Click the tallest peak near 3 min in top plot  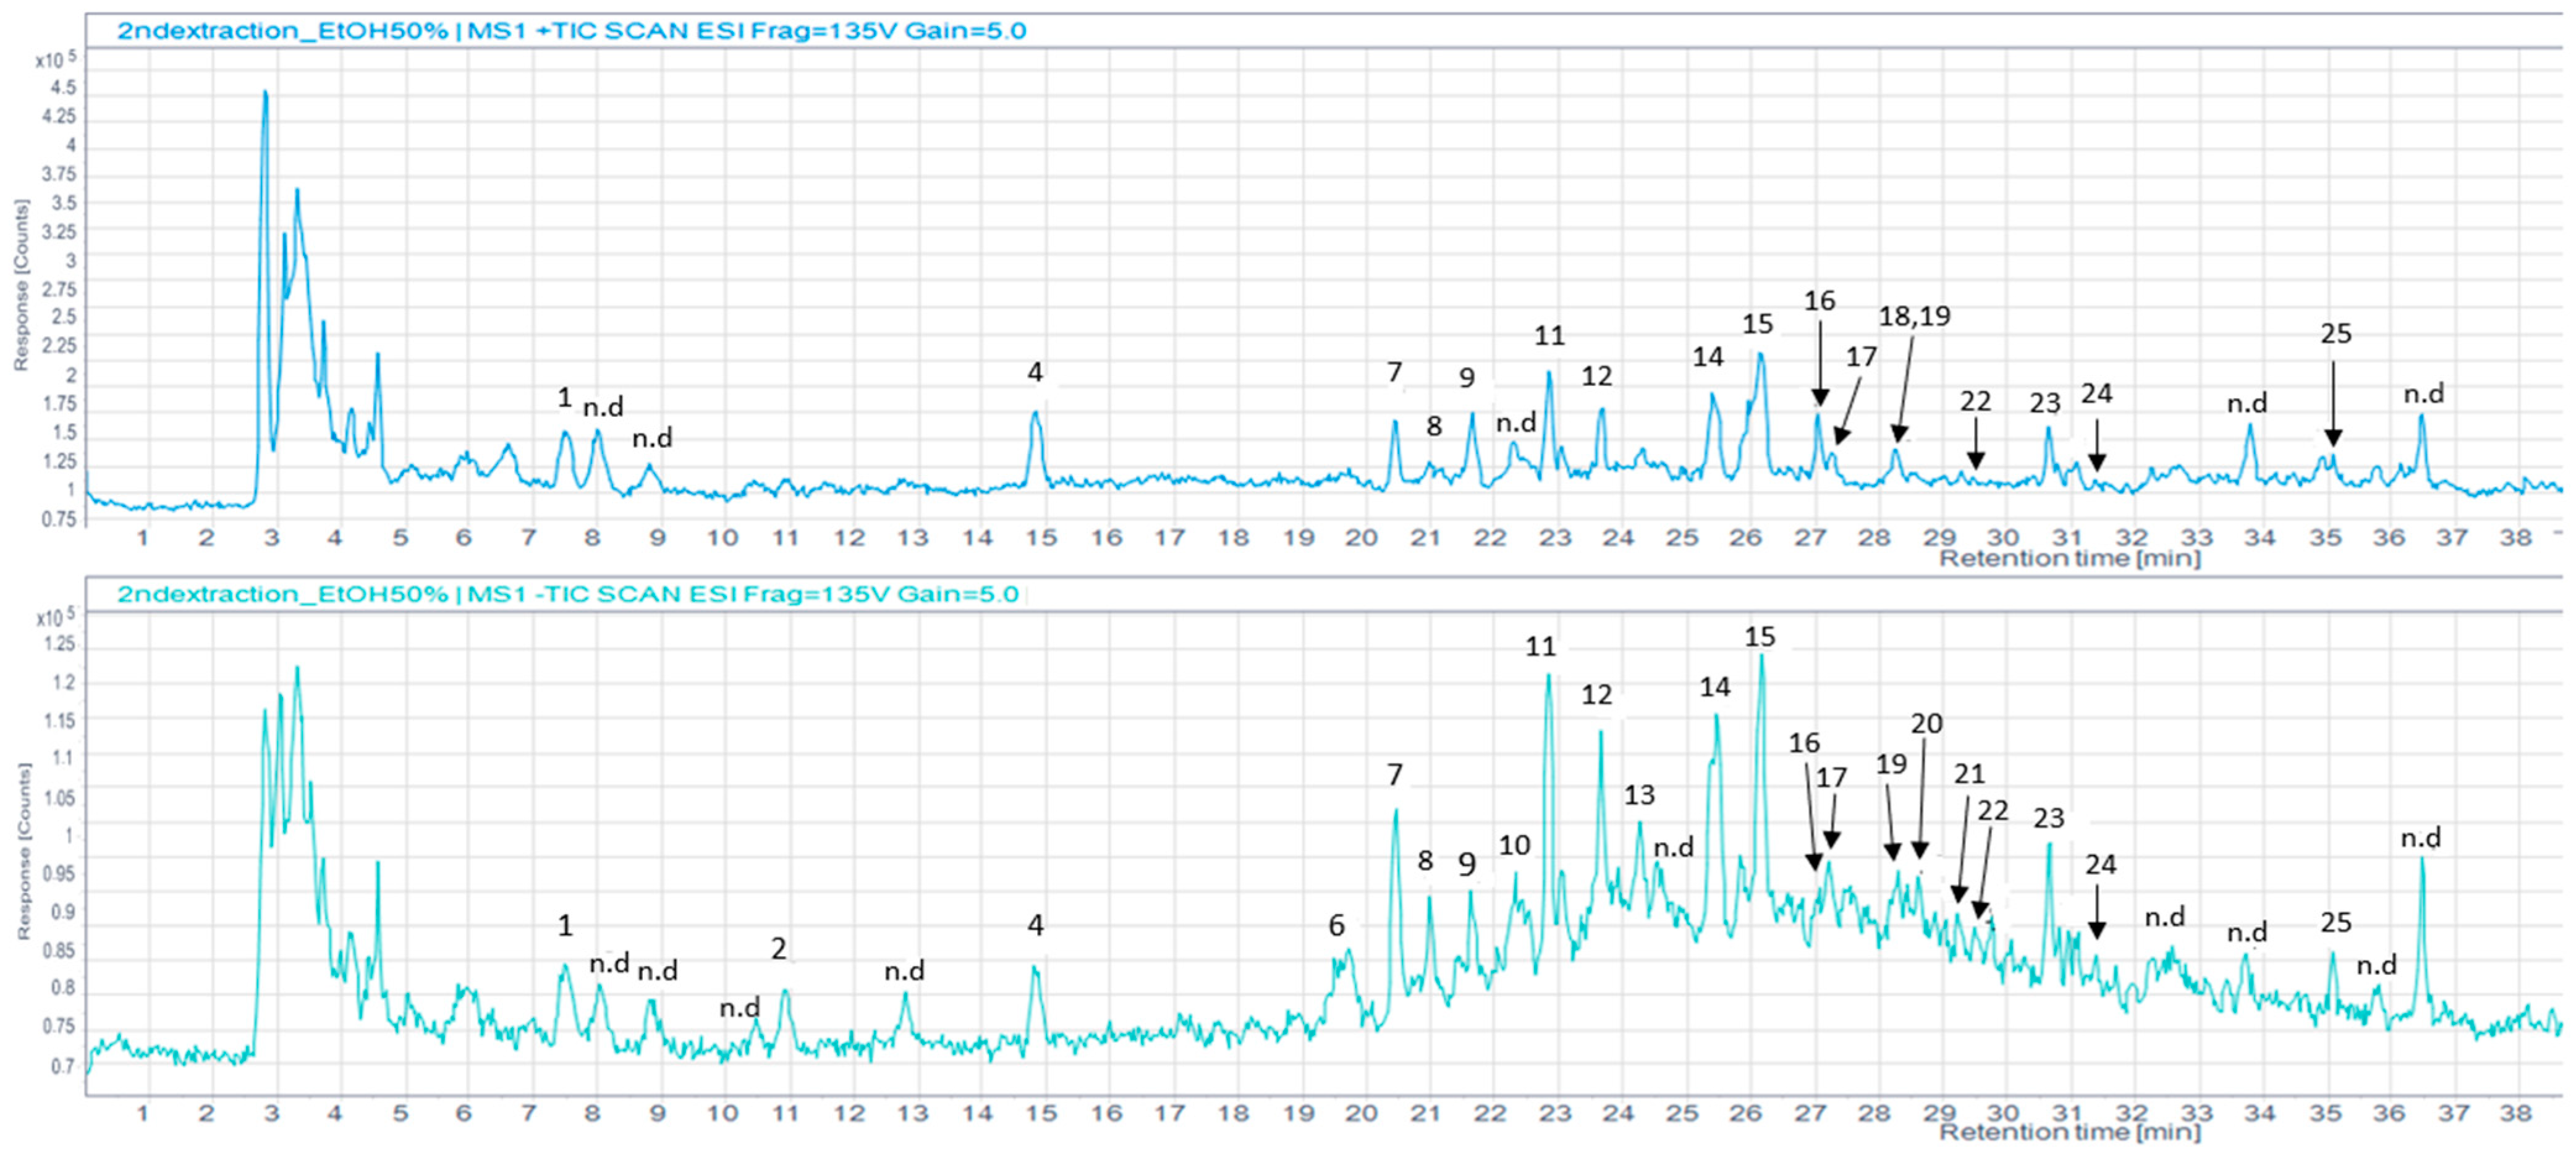[265, 95]
